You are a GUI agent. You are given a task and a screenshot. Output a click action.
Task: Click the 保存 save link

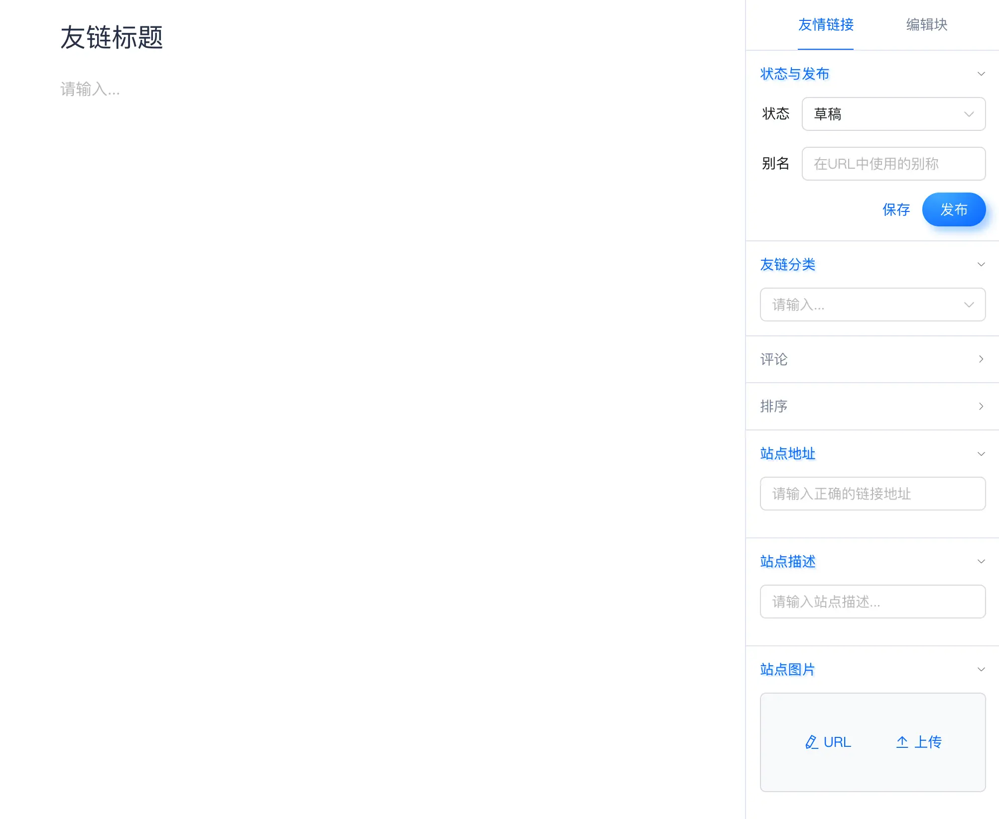(896, 209)
